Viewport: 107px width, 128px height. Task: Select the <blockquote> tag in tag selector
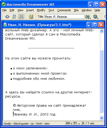pos(21,124)
